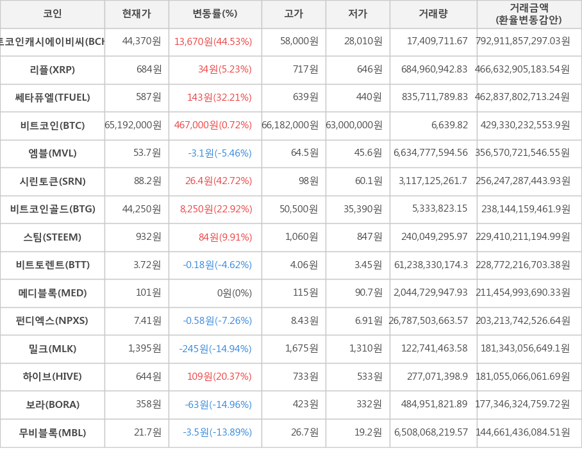Viewport: 582px width, 449px height.
Task: Click the 스팀(STEEM) coin name
Action: pos(53,237)
